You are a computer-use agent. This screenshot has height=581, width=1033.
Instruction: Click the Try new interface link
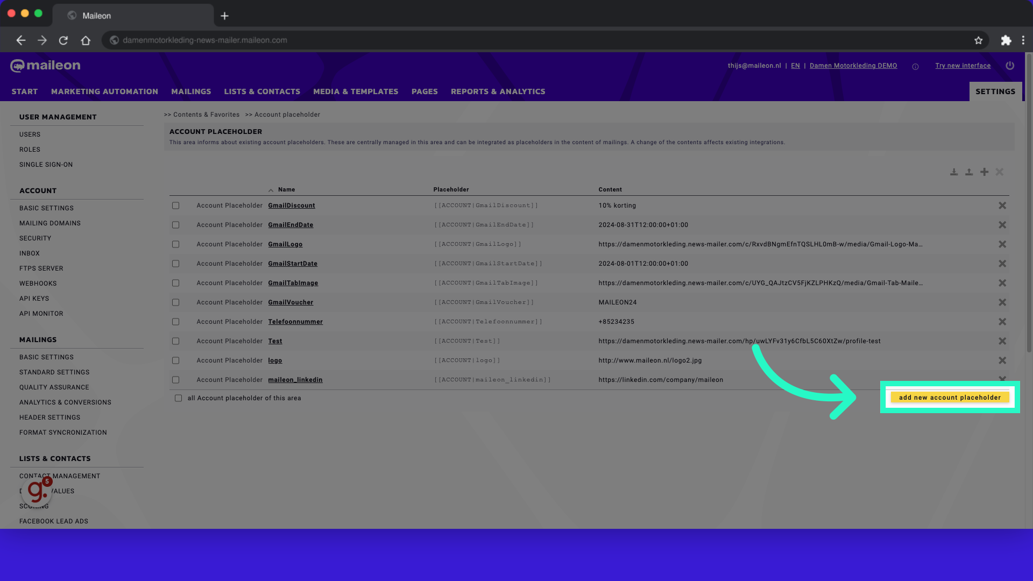tap(963, 66)
